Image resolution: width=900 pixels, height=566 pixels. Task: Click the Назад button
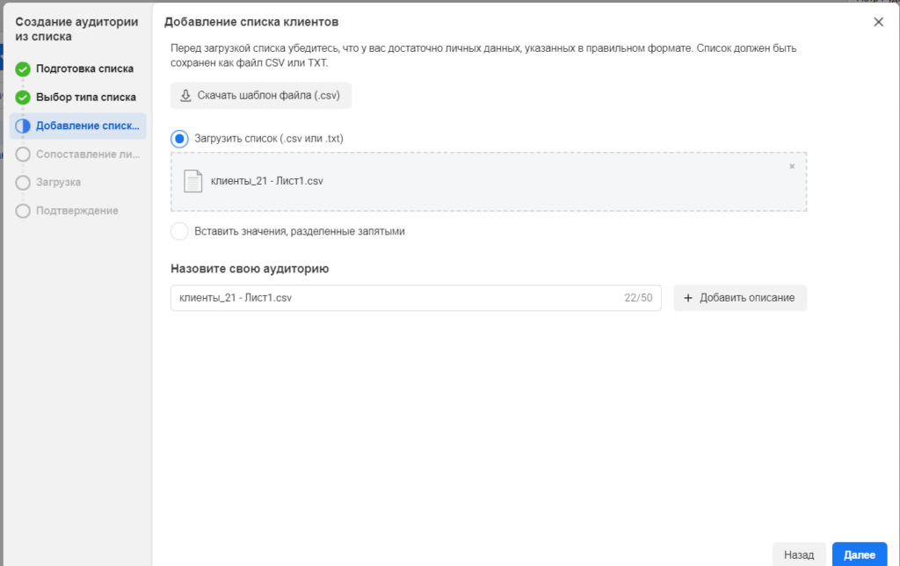click(799, 555)
